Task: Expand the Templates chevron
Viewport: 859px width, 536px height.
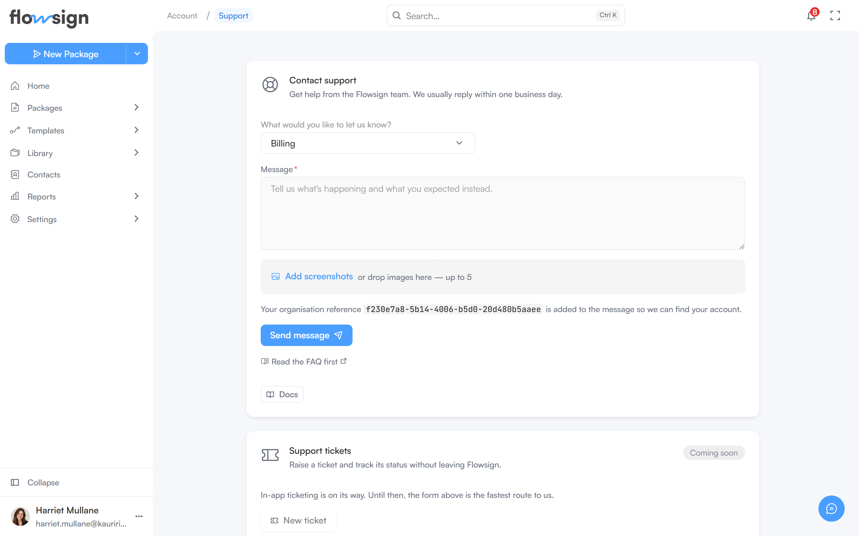Action: [x=136, y=130]
